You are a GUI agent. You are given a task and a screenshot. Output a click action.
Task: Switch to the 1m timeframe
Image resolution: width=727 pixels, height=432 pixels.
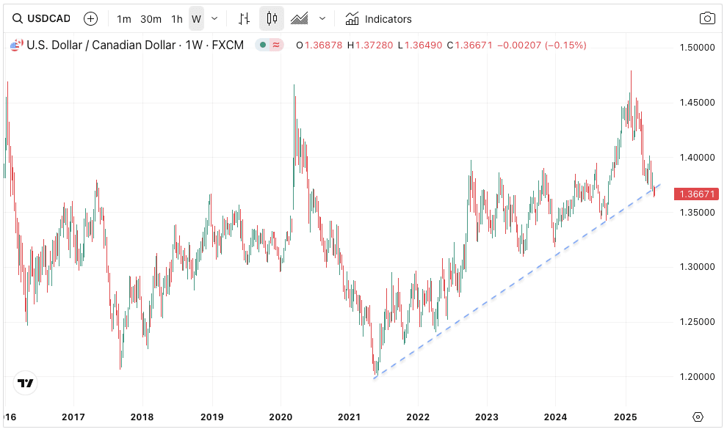(x=124, y=19)
